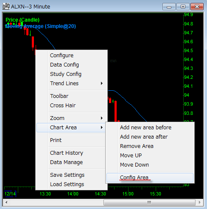Choose Study Config option
This screenshot has height=209, width=207.
pos(66,74)
